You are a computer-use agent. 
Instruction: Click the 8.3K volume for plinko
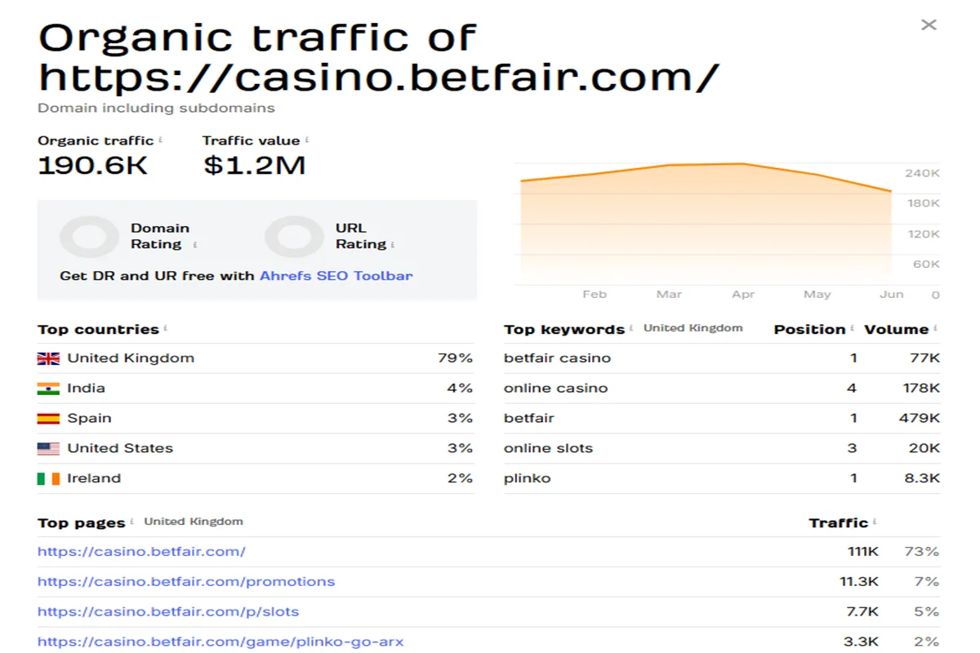pyautogui.click(x=923, y=479)
